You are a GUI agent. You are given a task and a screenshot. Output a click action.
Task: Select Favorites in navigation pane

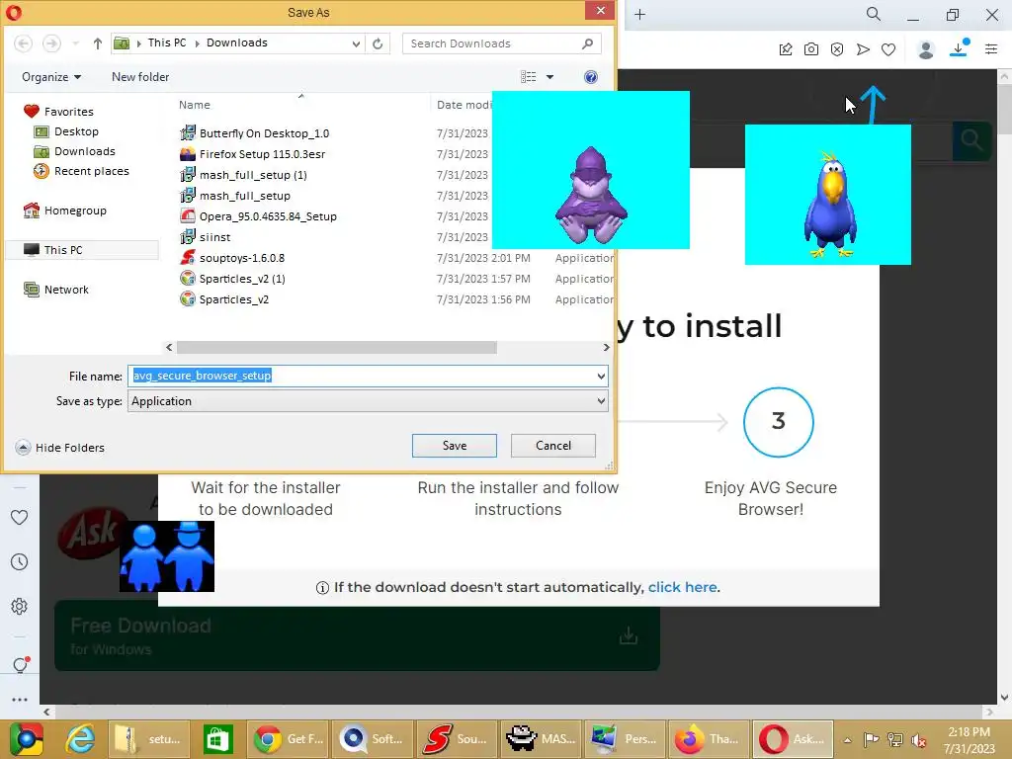58,112
